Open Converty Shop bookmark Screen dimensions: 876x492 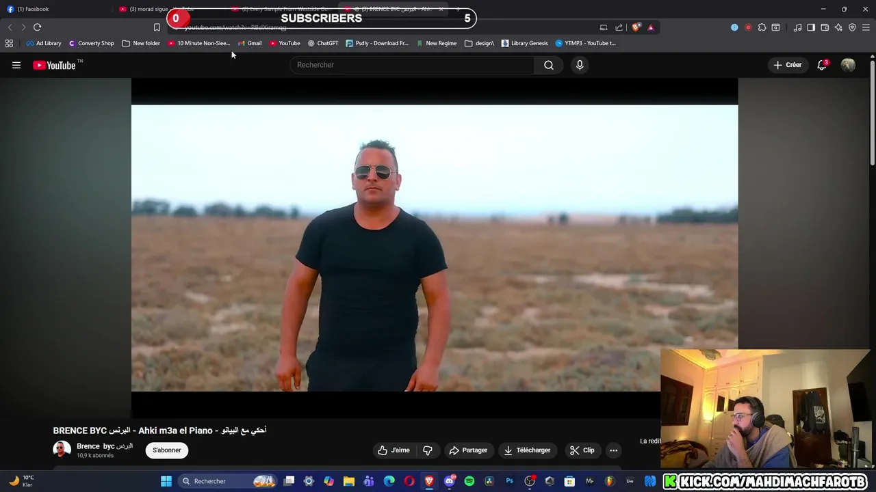(x=91, y=43)
